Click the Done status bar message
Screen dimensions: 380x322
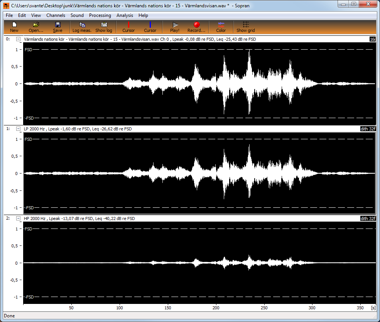pos(9,316)
